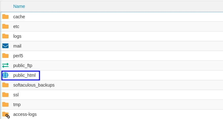223x119 pixels.
Task: Select the public_ftp directory name
Action: 23,65
